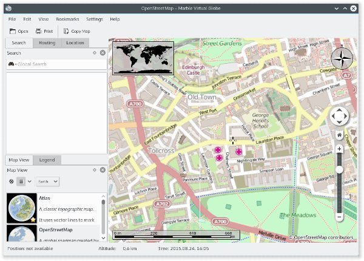Open the Earth celestial body dropdown
This screenshot has height=261, width=364.
(47, 181)
